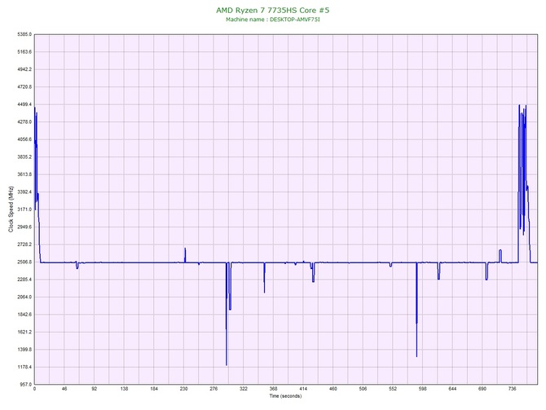The height and width of the screenshot is (410, 546).
Task: Click the 2728.2 y-axis value
Action: pyautogui.click(x=24, y=245)
